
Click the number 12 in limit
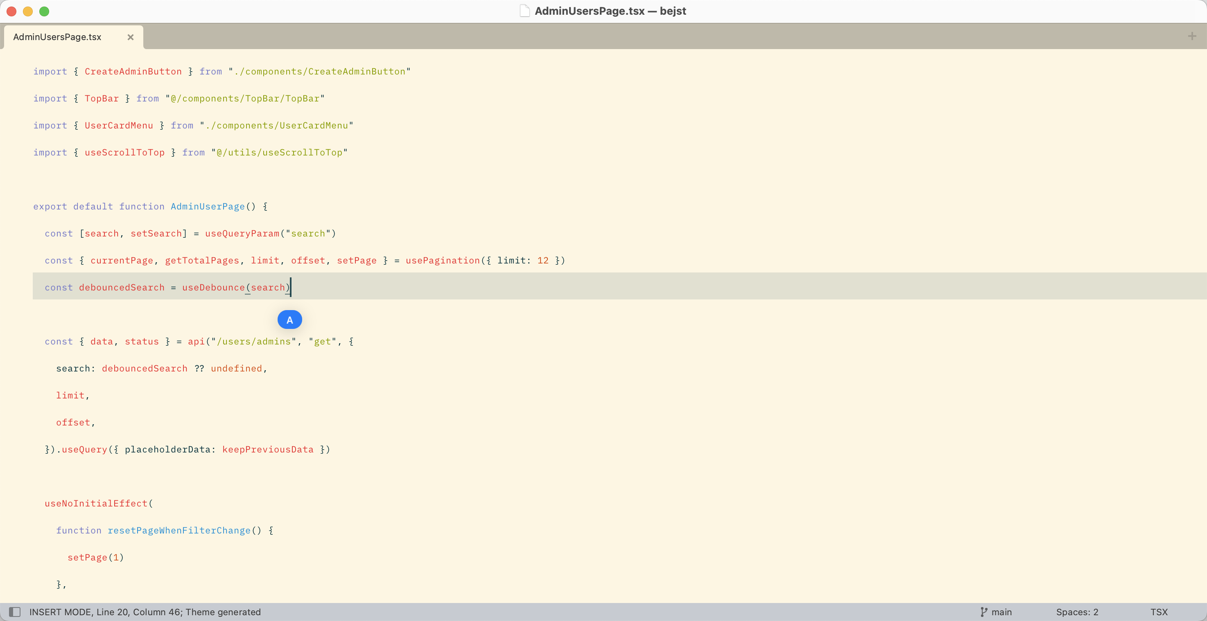(x=542, y=261)
